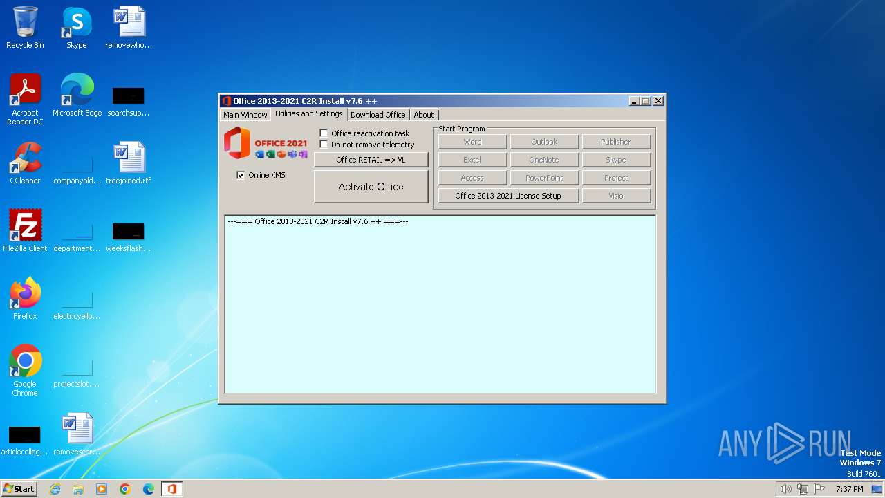Image resolution: width=885 pixels, height=498 pixels.
Task: Click Office 2013-2021 License Setup button
Action: point(508,196)
